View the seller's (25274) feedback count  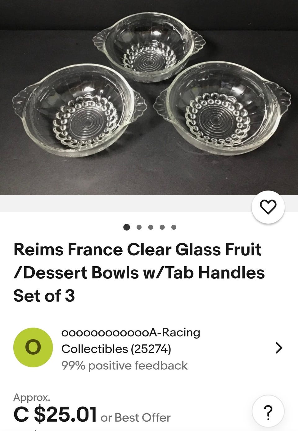pyautogui.click(x=151, y=349)
